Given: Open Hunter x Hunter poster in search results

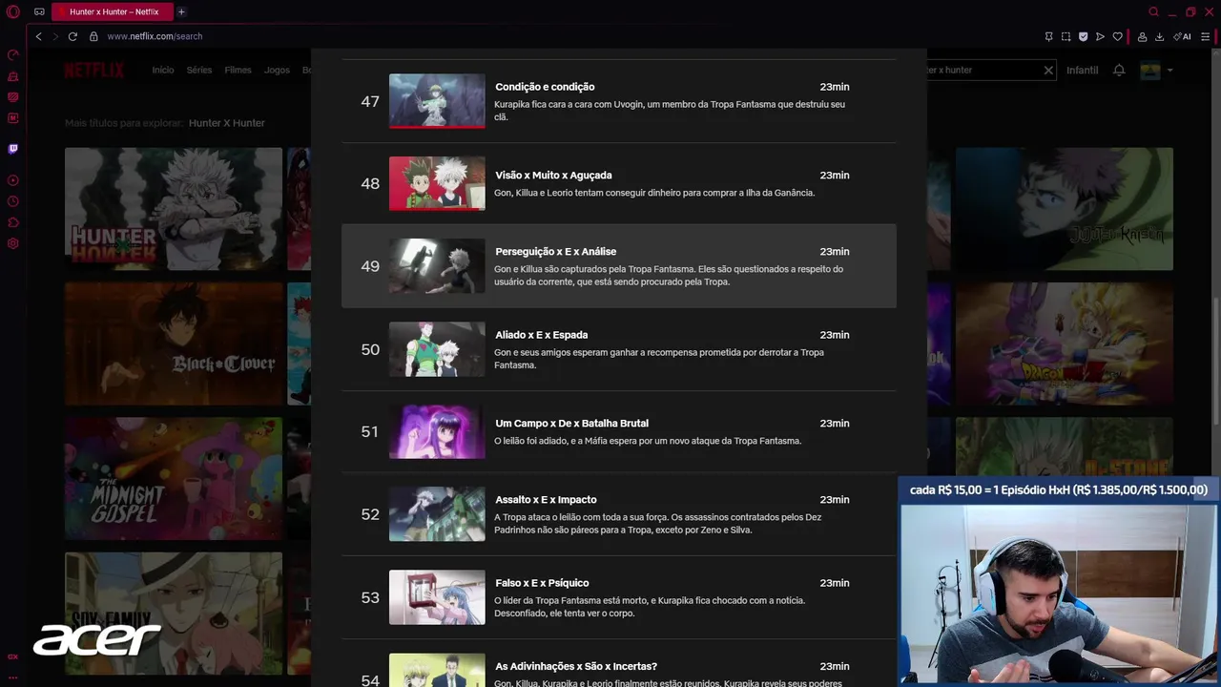Looking at the screenshot, I should [174, 208].
